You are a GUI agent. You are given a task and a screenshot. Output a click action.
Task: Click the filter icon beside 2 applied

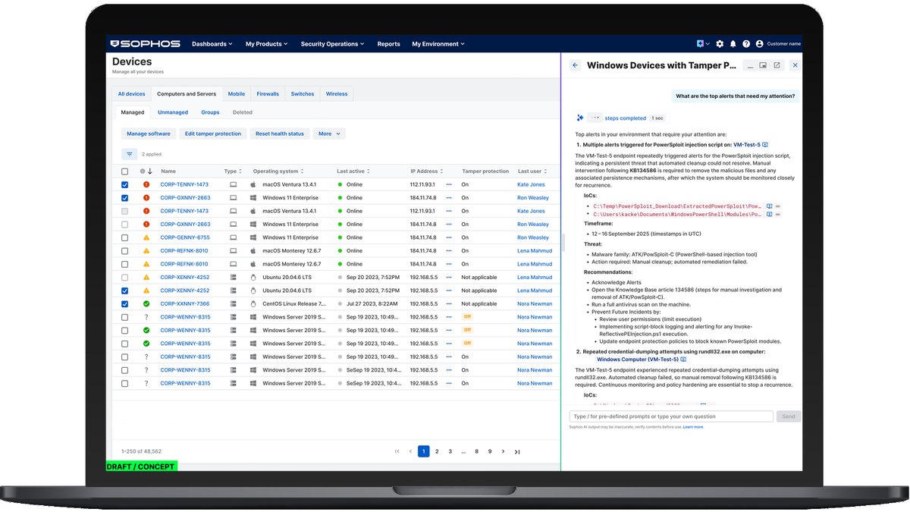[130, 154]
